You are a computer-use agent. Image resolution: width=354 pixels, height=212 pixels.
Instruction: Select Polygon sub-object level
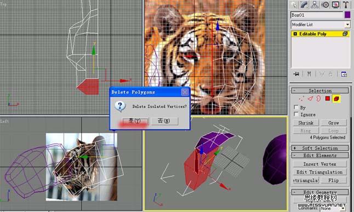pos(328,99)
